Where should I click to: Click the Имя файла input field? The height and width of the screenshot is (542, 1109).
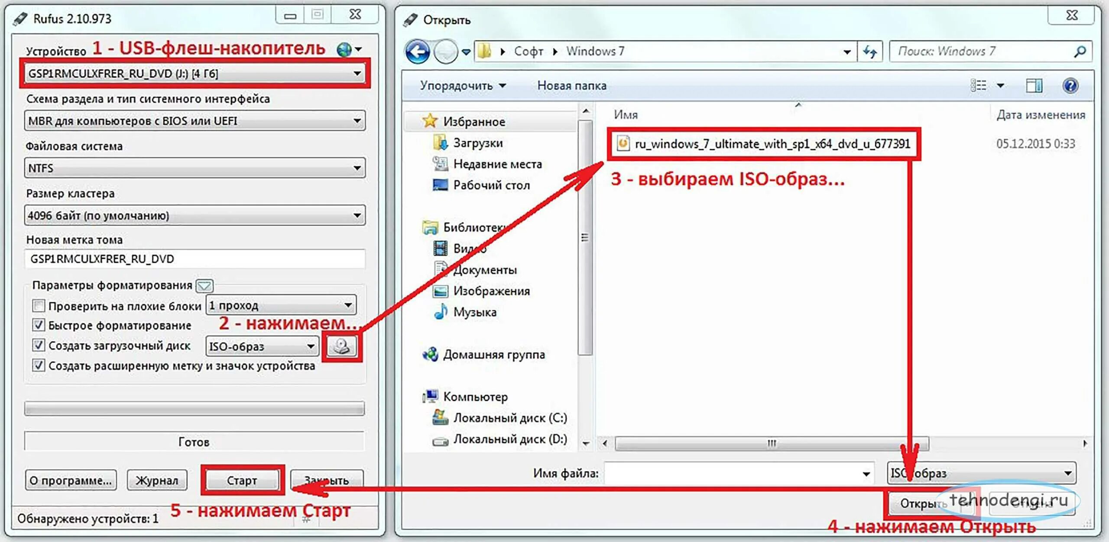(738, 474)
